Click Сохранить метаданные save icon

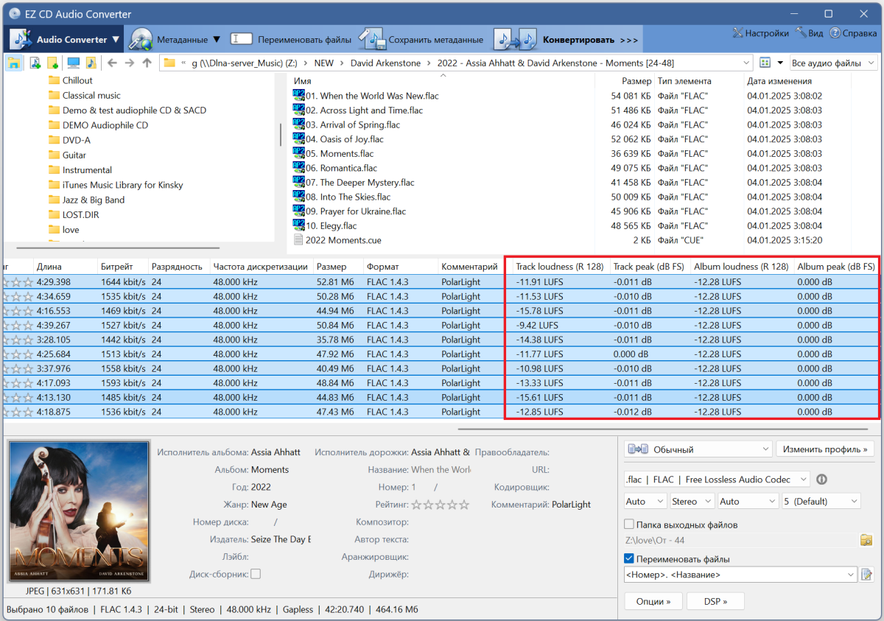tap(373, 39)
